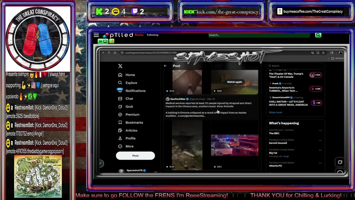Click the Home house icon
Viewport: 355px width, 200px height.
120,75
